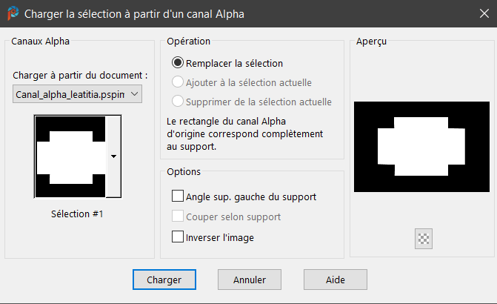Click the Options group heading

184,171
